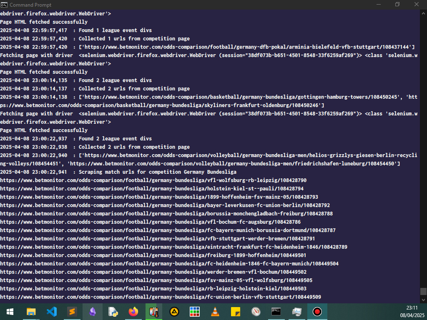The height and width of the screenshot is (320, 427).
Task: Open Sticky Notes from the taskbar
Action: point(235,311)
